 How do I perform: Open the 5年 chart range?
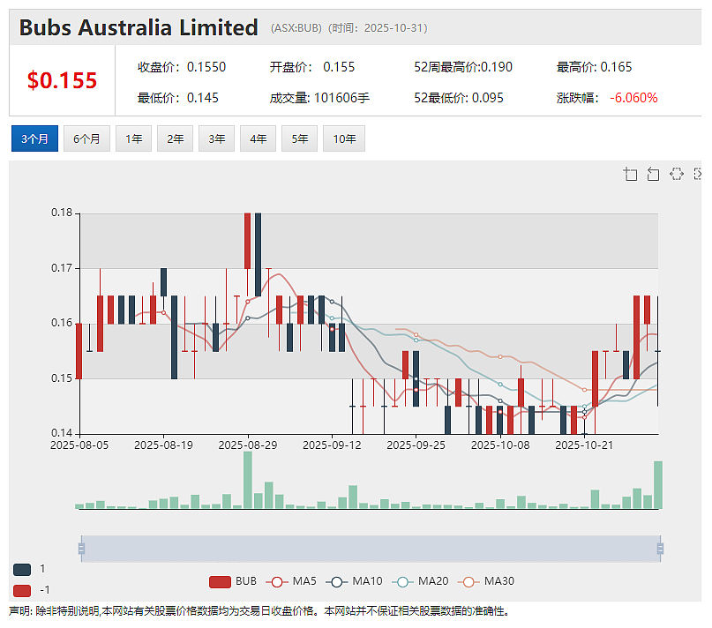299,138
